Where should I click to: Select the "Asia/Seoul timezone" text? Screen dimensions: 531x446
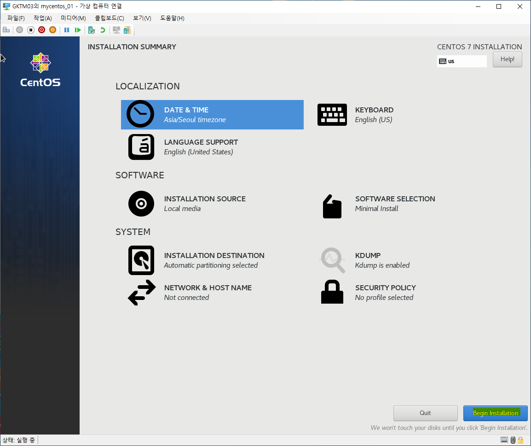[195, 120]
